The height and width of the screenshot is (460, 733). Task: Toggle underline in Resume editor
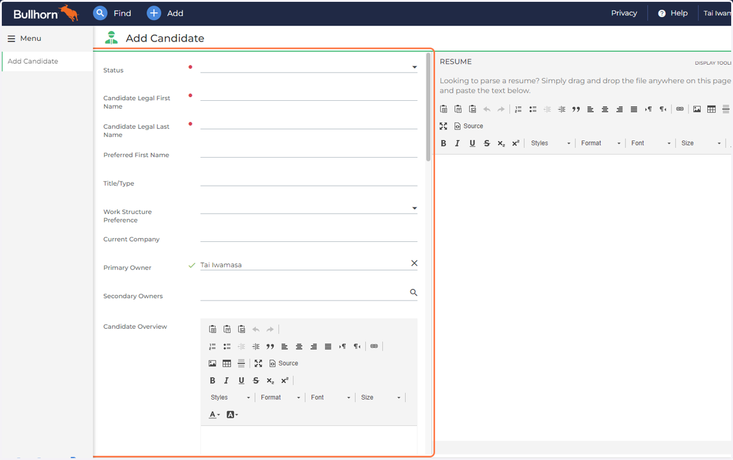(472, 144)
